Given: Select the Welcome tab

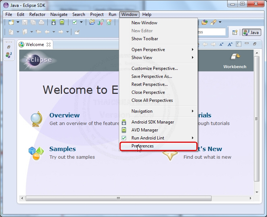Looking at the screenshot, I should point(35,45).
